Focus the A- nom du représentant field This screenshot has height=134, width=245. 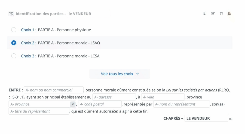click(182, 104)
